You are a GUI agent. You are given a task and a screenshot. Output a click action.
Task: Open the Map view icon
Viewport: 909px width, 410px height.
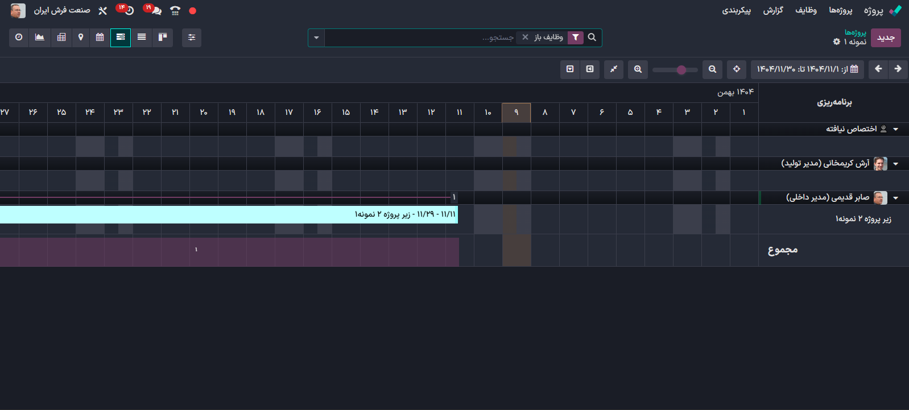pyautogui.click(x=81, y=38)
